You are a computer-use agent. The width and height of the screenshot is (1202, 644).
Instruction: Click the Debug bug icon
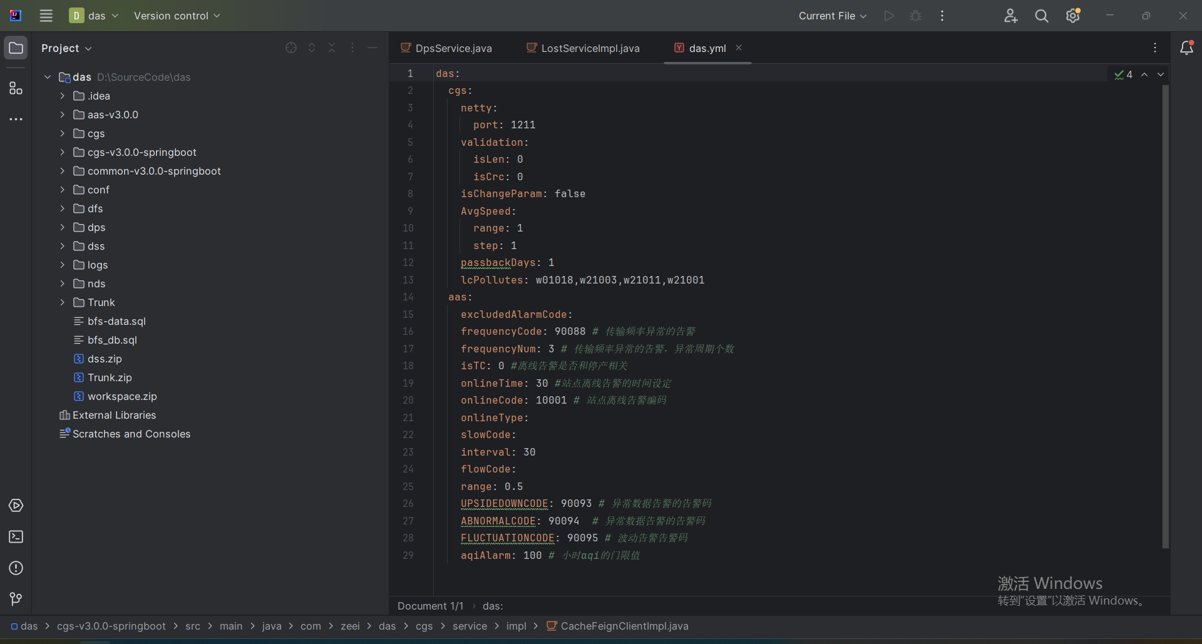pyautogui.click(x=916, y=16)
